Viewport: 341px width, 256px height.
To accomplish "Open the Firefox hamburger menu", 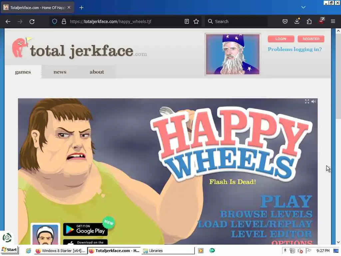I will [333, 21].
